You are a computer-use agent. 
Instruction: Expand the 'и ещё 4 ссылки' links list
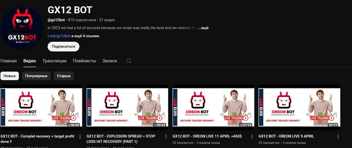pos(85,36)
